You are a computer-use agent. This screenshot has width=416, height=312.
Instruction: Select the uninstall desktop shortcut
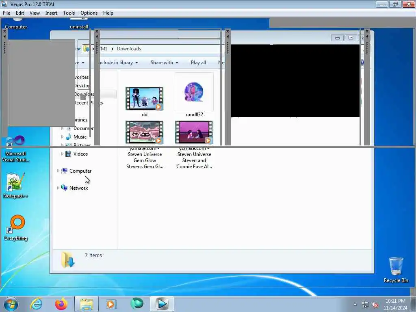pyautogui.click(x=79, y=24)
